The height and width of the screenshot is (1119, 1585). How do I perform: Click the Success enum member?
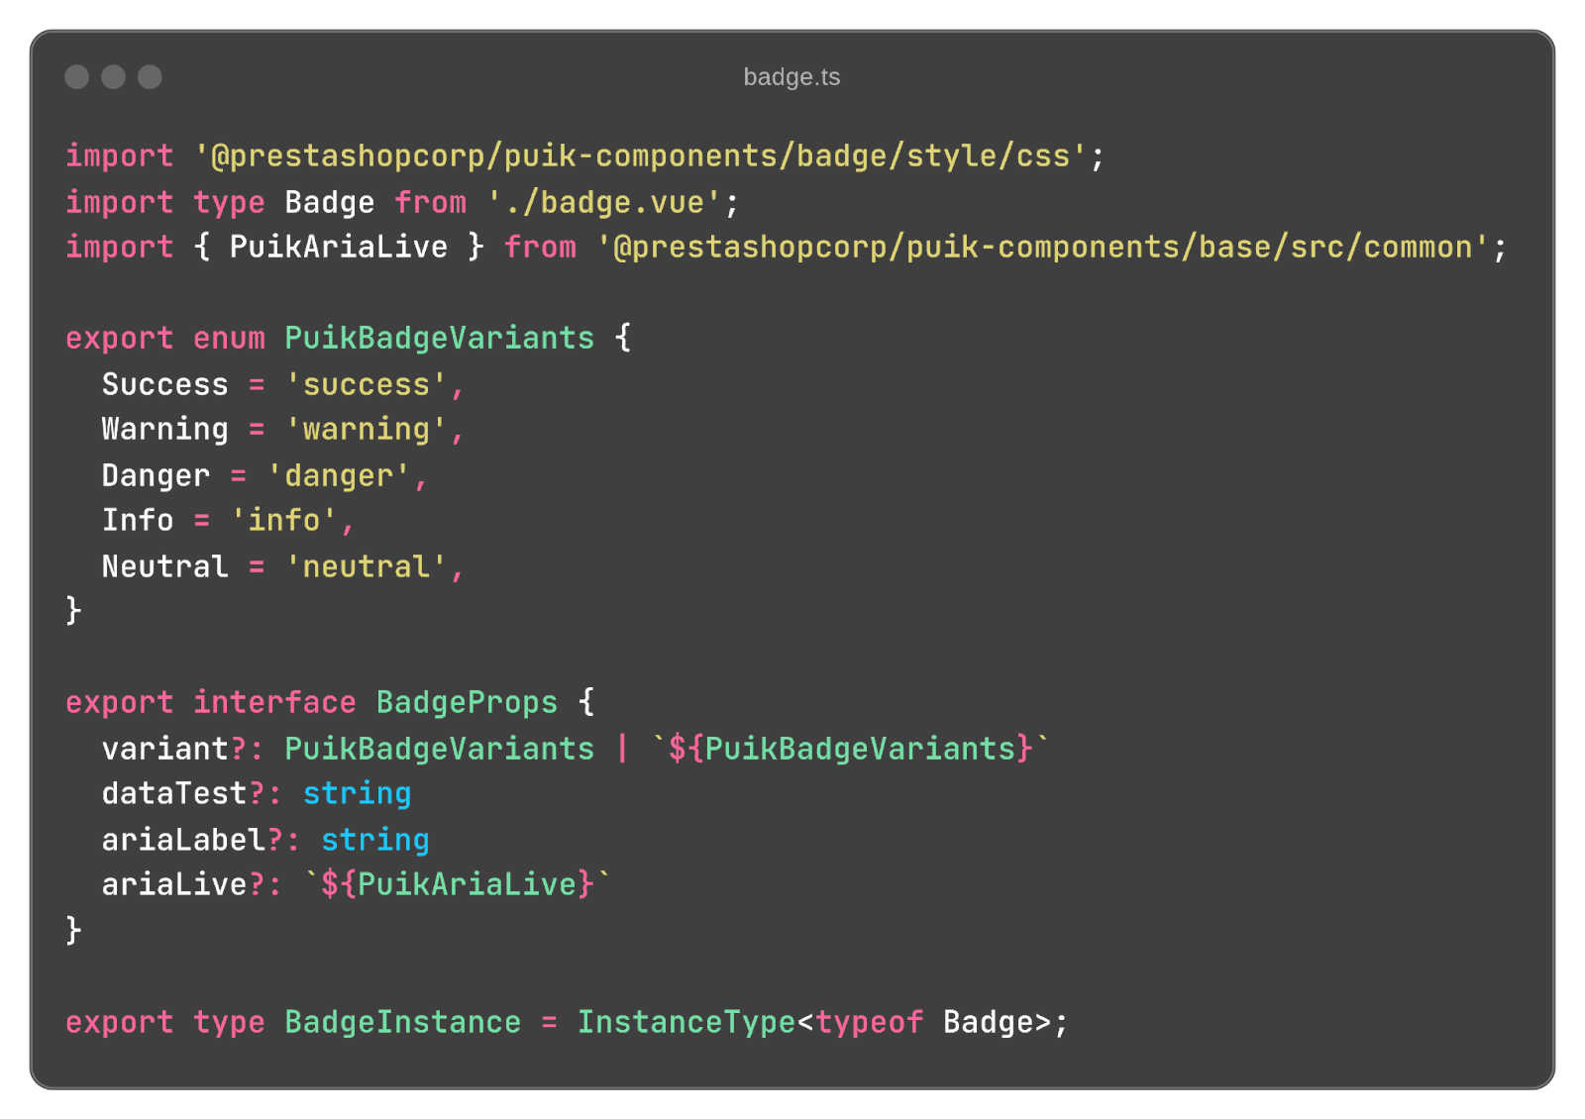coord(165,384)
